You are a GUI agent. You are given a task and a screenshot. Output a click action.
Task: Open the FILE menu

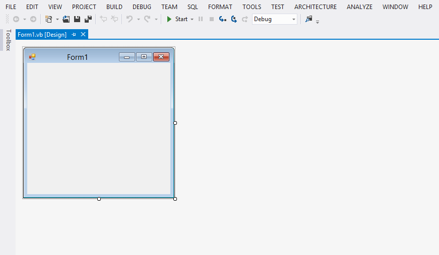[11, 7]
